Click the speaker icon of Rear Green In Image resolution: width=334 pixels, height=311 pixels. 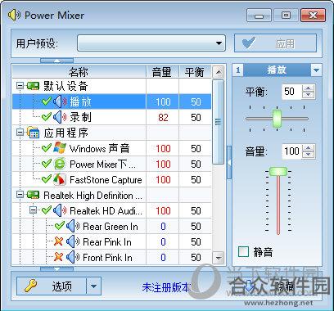click(x=73, y=226)
